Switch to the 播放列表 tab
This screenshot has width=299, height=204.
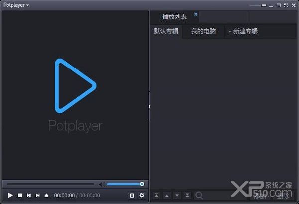click(x=175, y=17)
